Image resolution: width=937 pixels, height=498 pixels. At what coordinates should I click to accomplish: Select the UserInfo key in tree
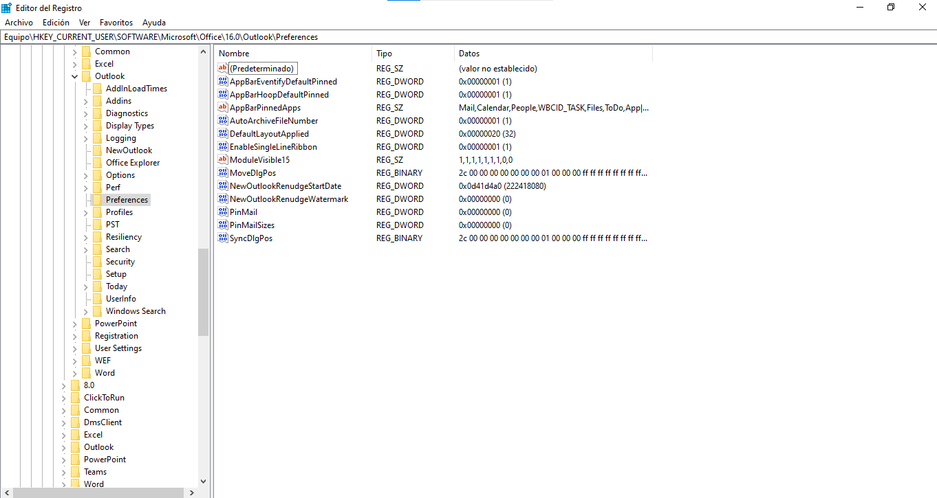(x=121, y=299)
